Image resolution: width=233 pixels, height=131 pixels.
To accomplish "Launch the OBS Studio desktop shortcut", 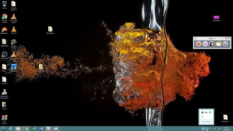I will click(x=4, y=55).
